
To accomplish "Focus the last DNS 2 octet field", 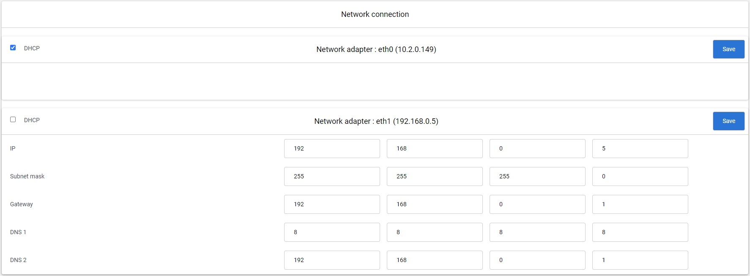I will click(640, 260).
